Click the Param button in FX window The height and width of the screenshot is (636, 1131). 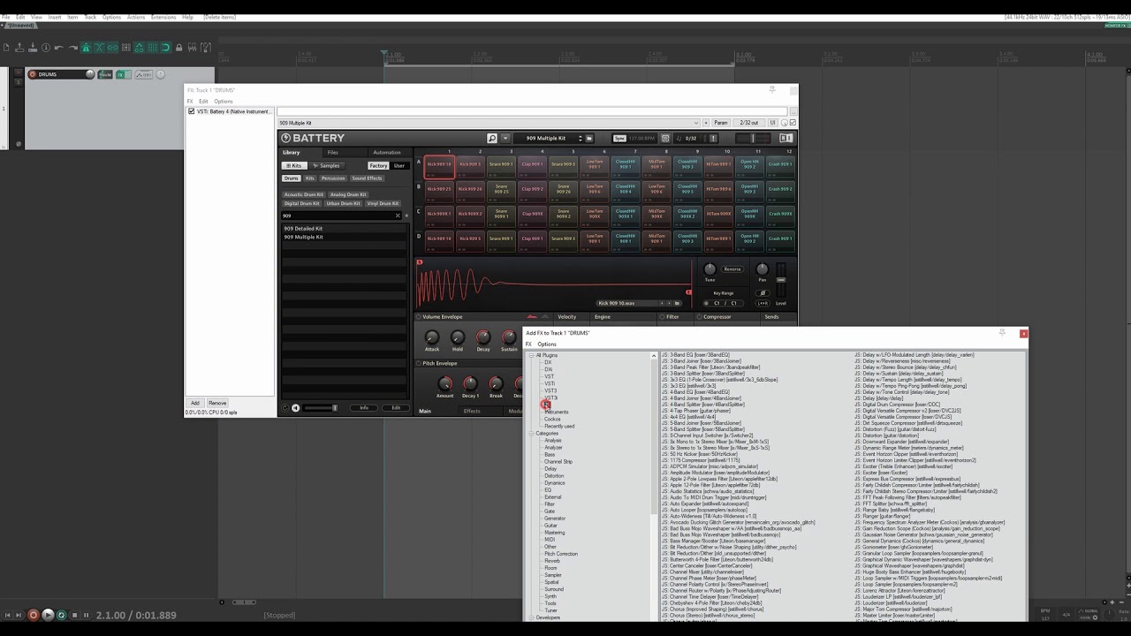721,123
